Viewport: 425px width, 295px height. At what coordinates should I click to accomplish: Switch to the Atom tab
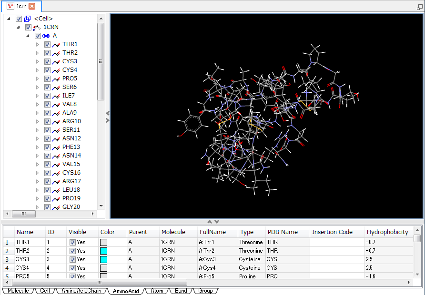tap(157, 291)
